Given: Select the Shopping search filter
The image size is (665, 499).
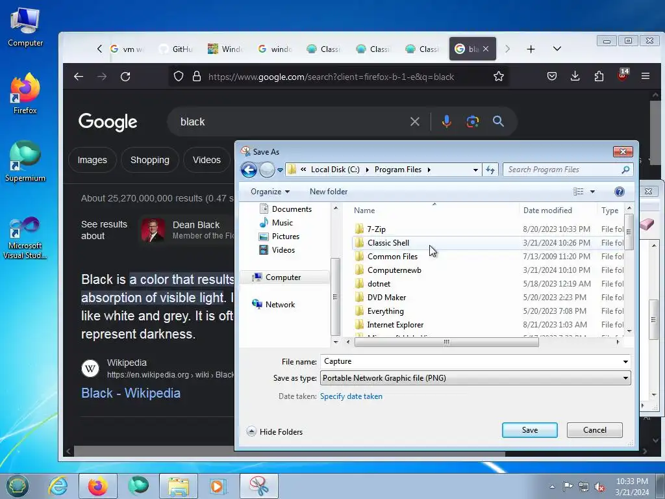Looking at the screenshot, I should click(x=150, y=160).
